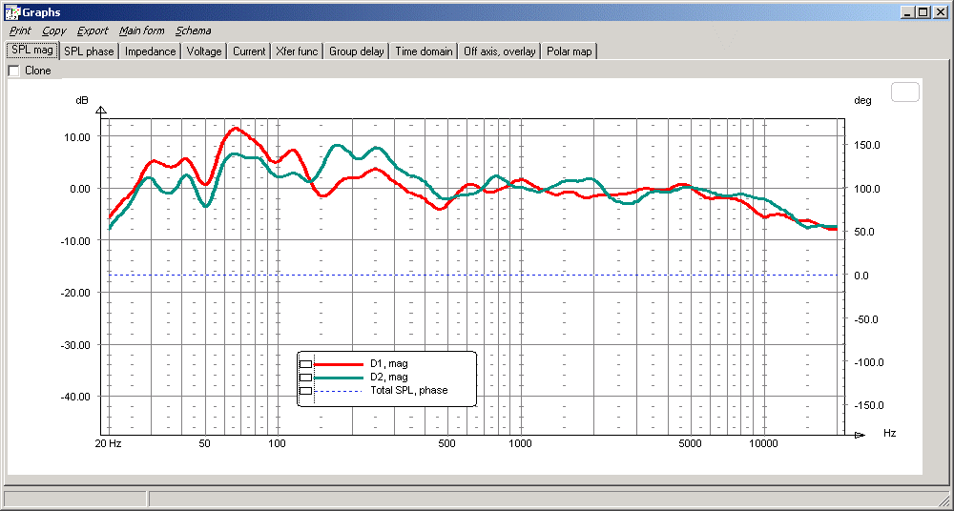The width and height of the screenshot is (954, 511).
Task: Toggle the D1, mag legend checkbox
Action: pos(305,364)
